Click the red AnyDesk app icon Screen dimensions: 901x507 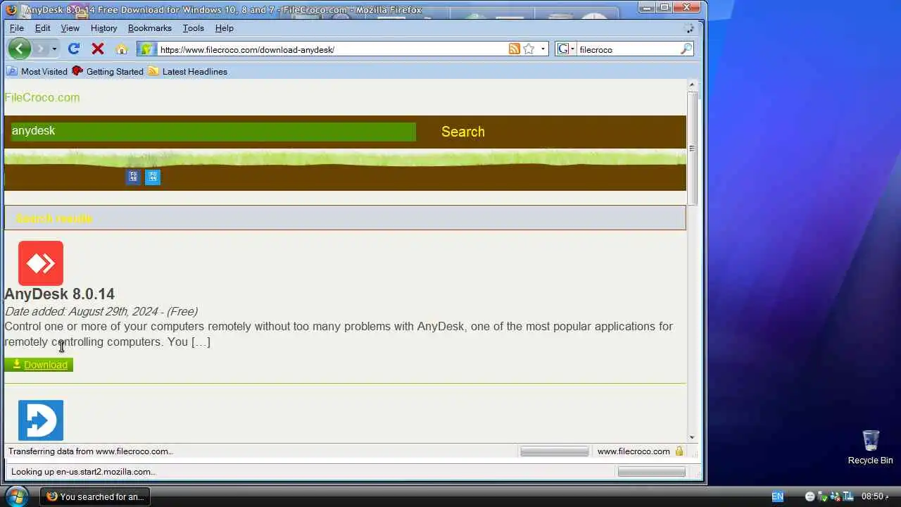(x=41, y=263)
